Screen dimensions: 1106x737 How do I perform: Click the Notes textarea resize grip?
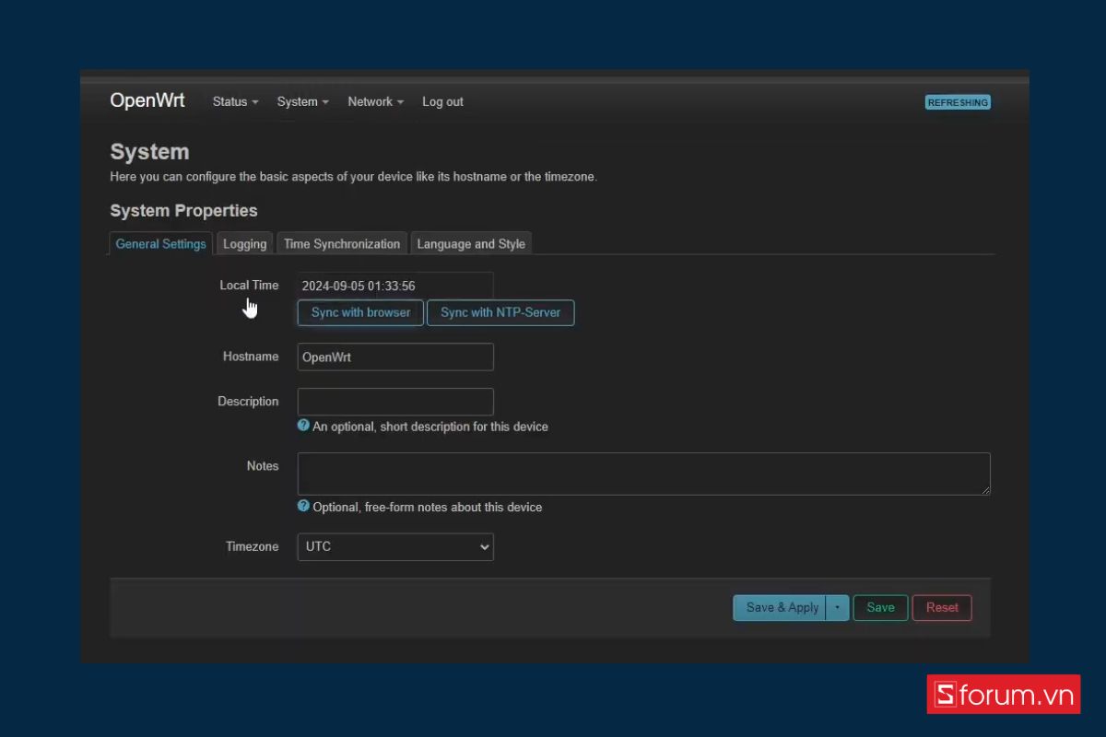(x=985, y=489)
